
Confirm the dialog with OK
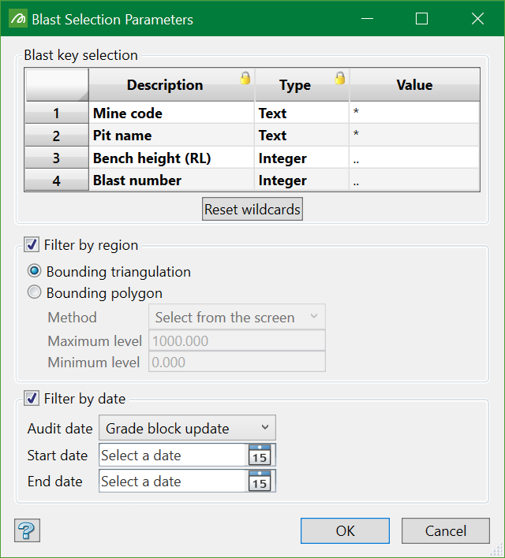point(345,530)
